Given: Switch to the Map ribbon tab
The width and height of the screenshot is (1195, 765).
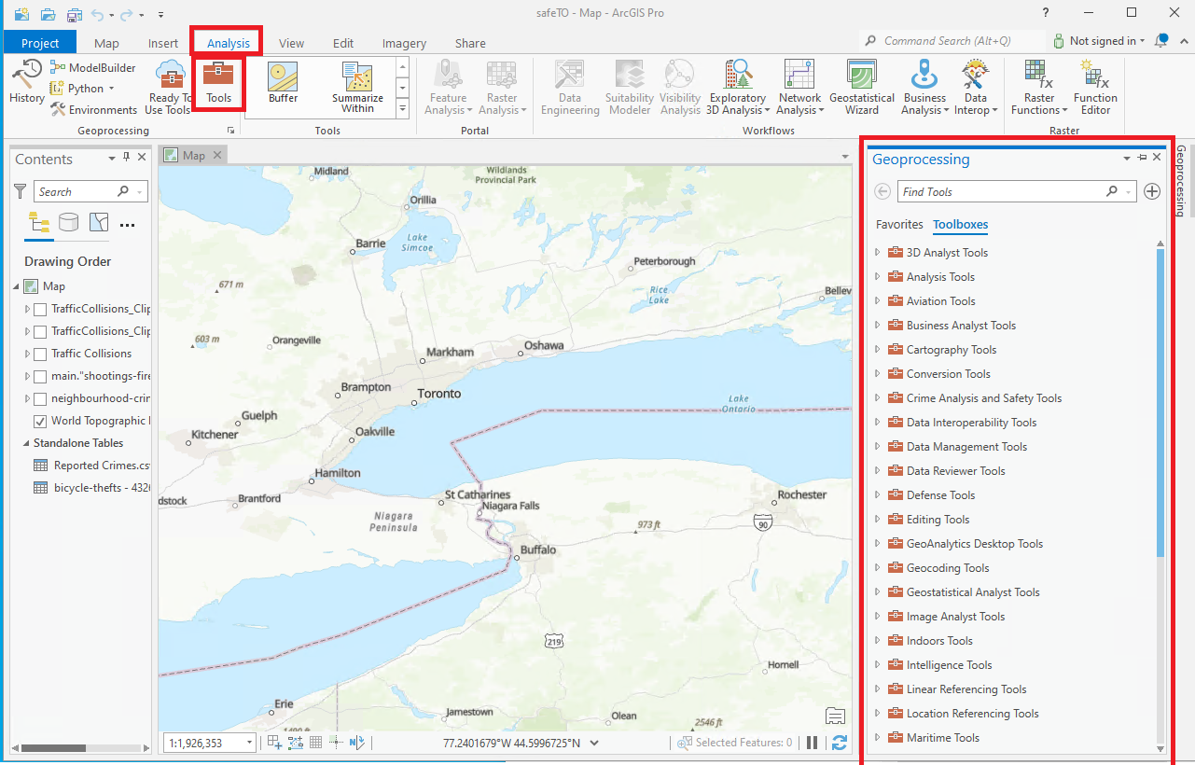Looking at the screenshot, I should pyautogui.click(x=106, y=43).
